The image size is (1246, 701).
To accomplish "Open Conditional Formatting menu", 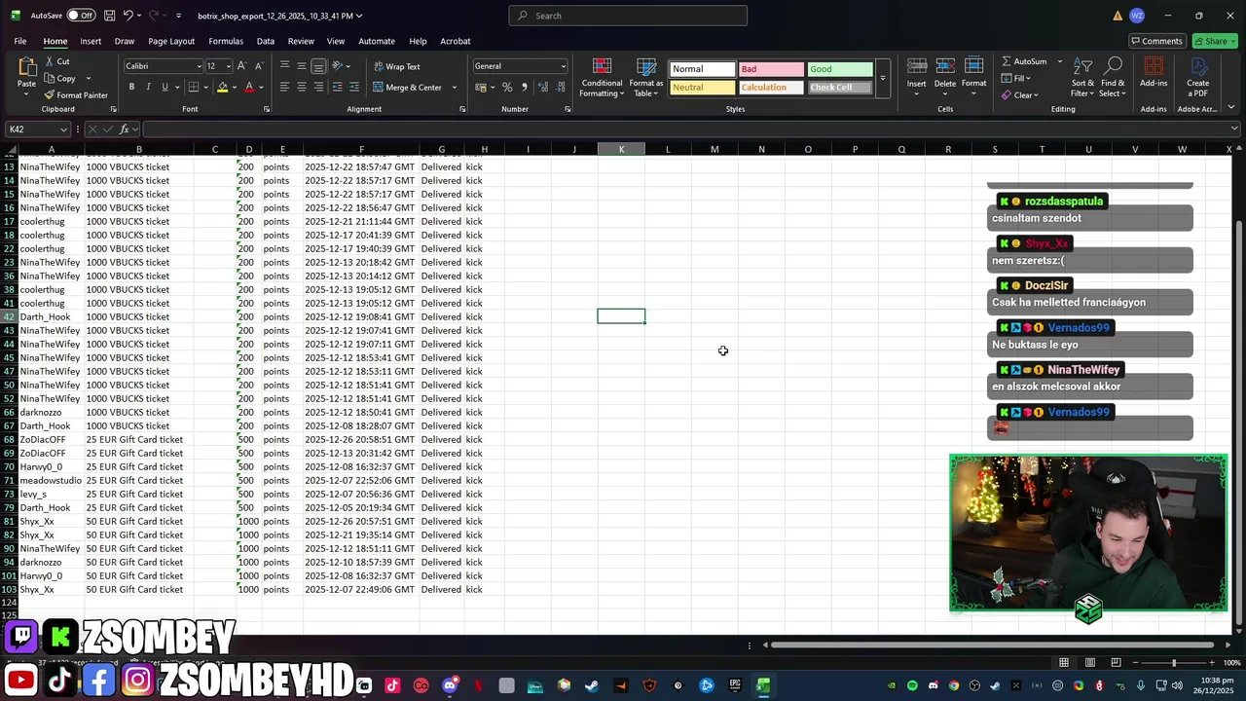I will [x=602, y=77].
